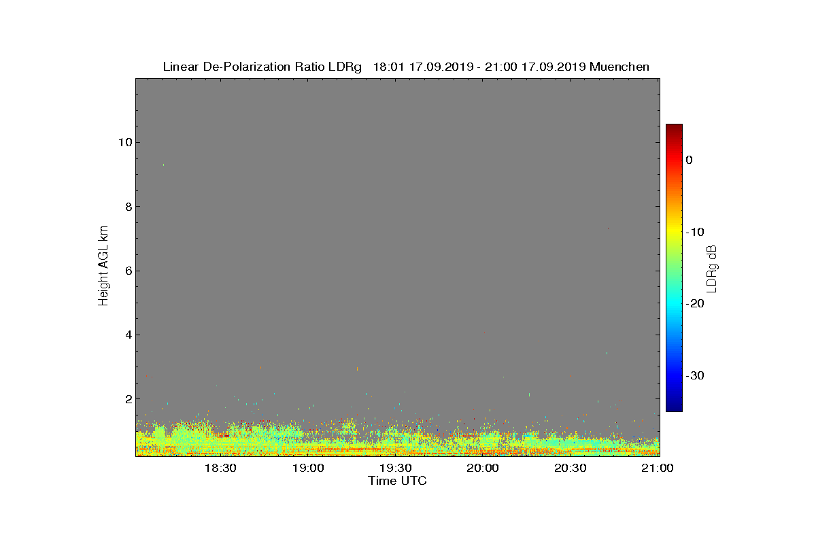Screen dimensions: 816x544
Task: Click the 'Muenchen' station name in title
Action: (619, 67)
